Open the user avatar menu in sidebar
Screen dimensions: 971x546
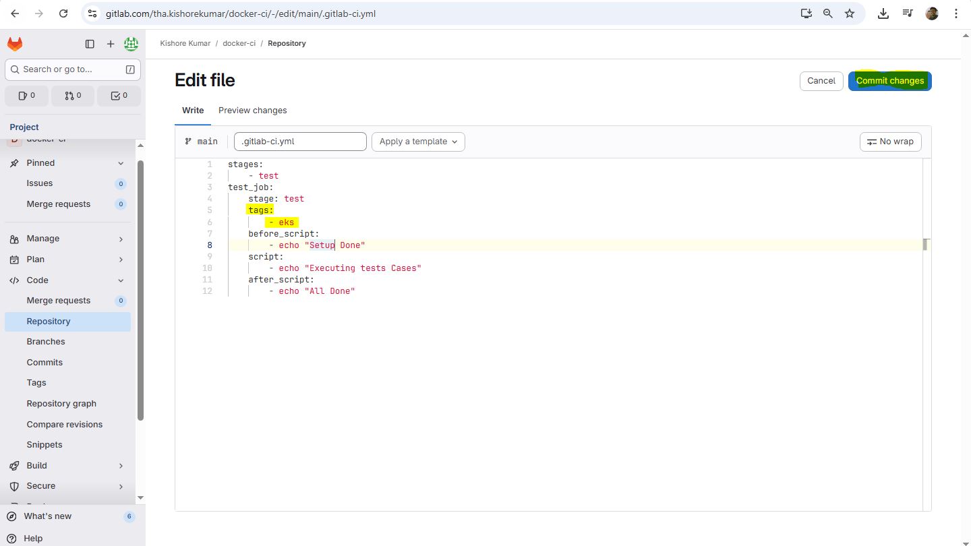(x=131, y=44)
